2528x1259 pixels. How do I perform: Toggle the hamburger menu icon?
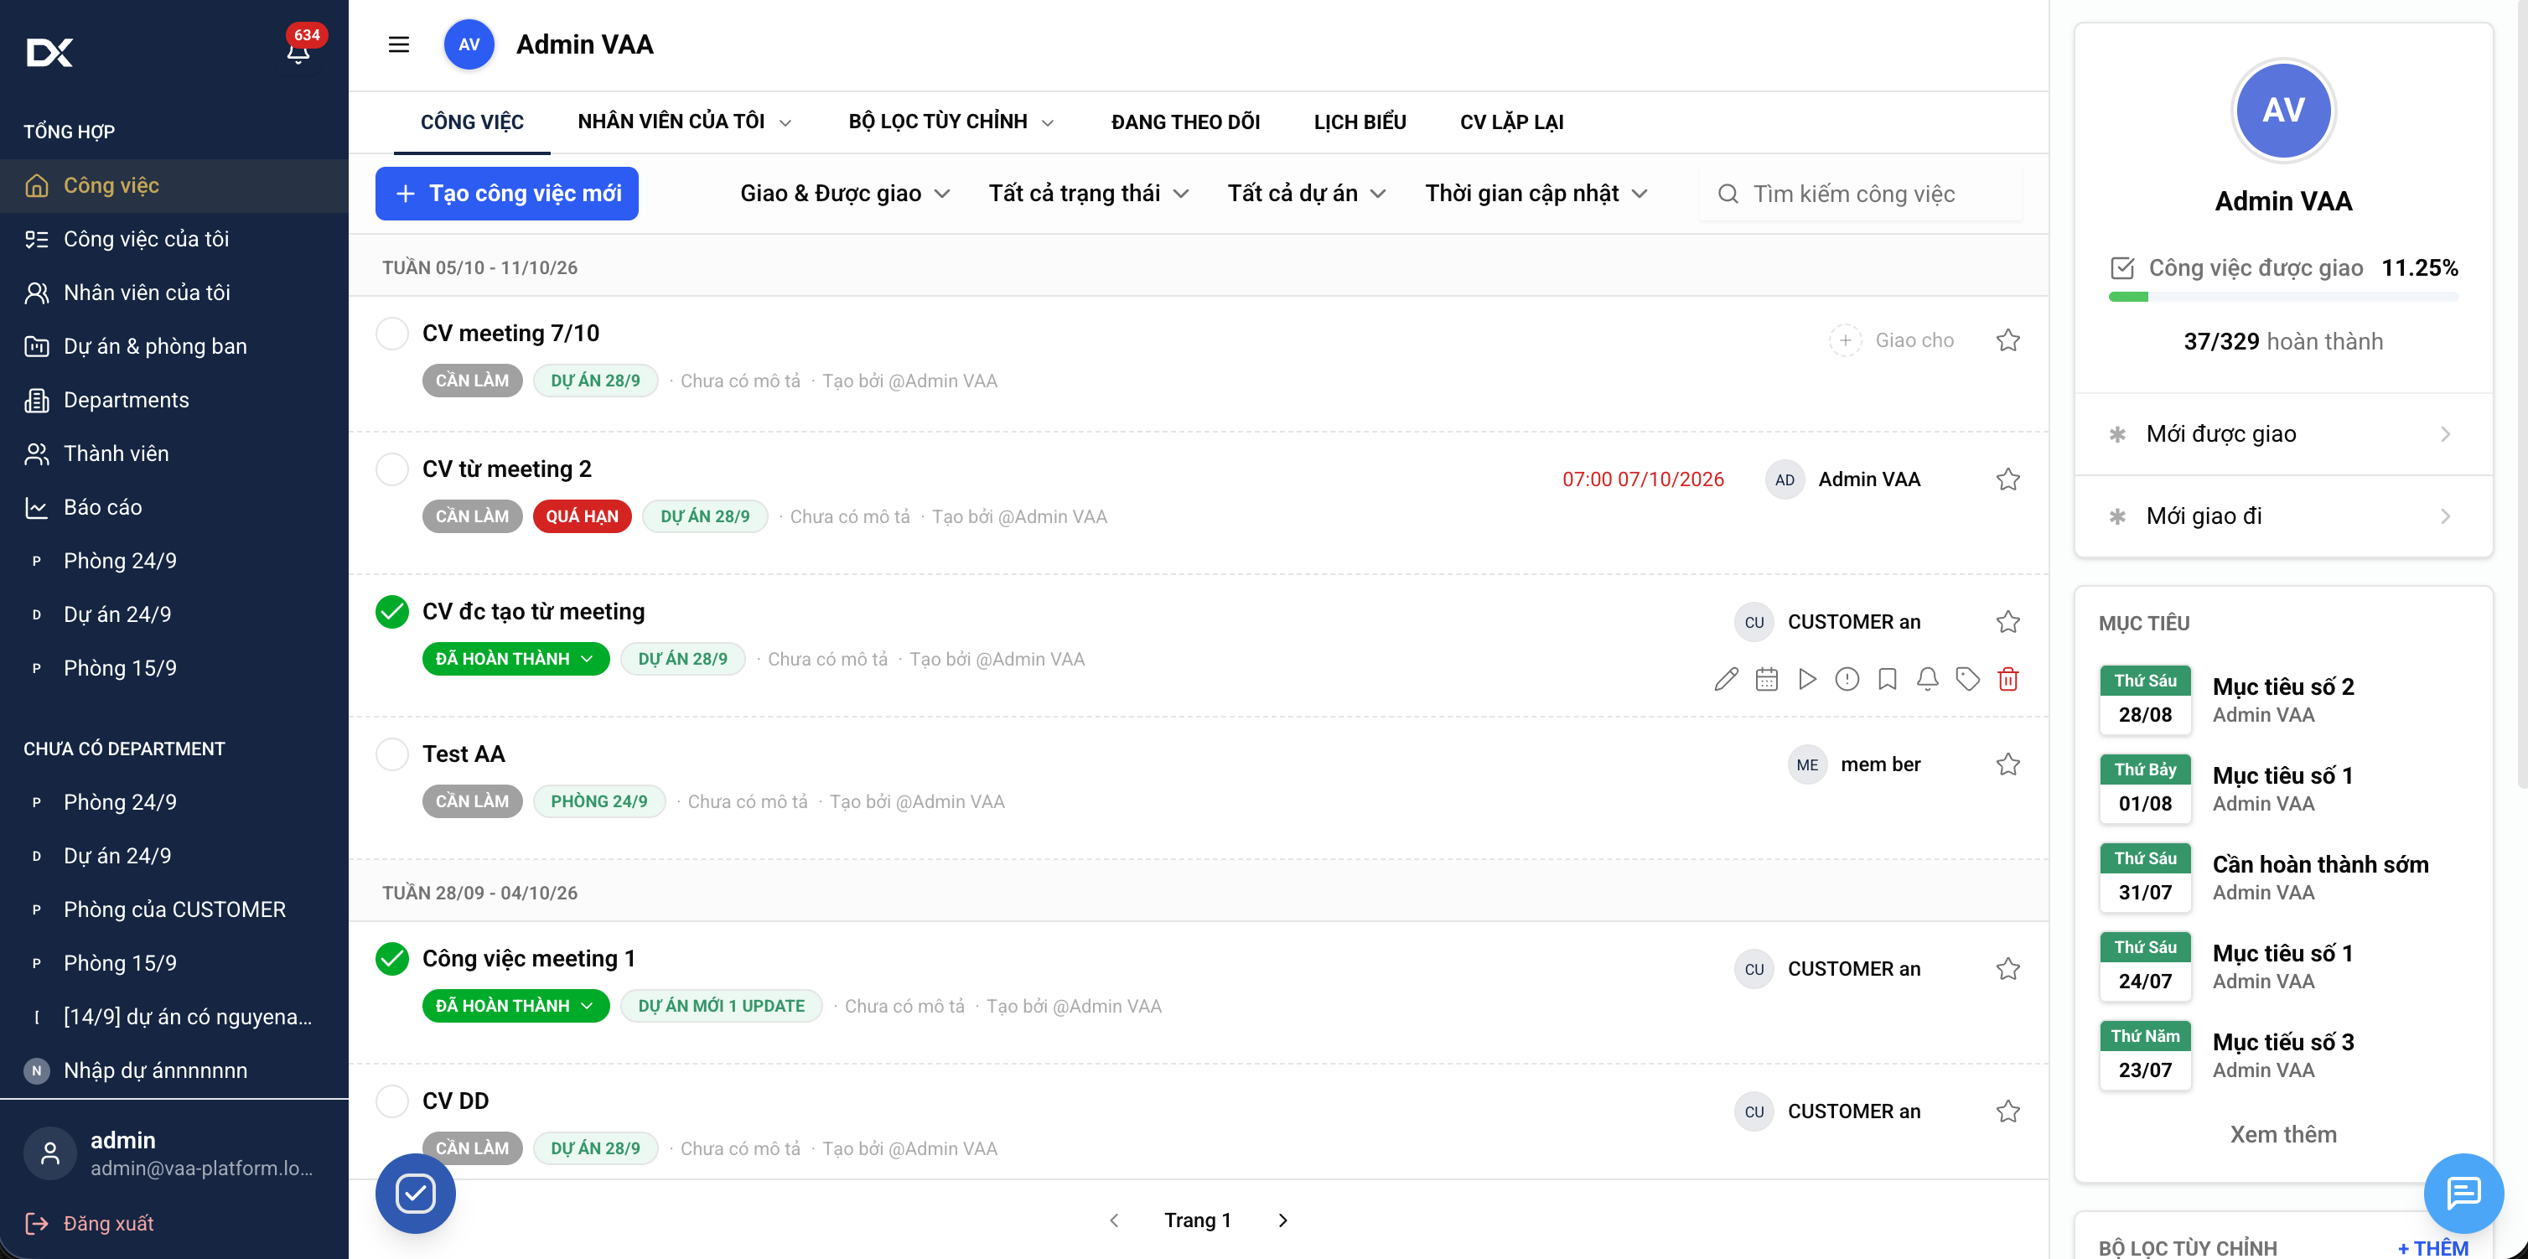coord(398,45)
